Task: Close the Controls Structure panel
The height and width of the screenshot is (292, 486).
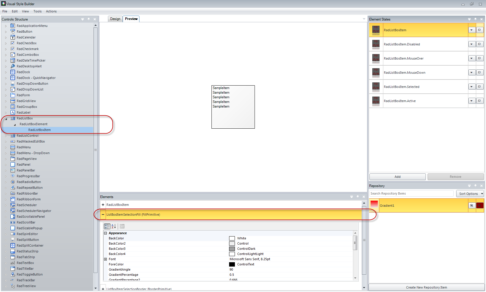Action: coord(95,19)
